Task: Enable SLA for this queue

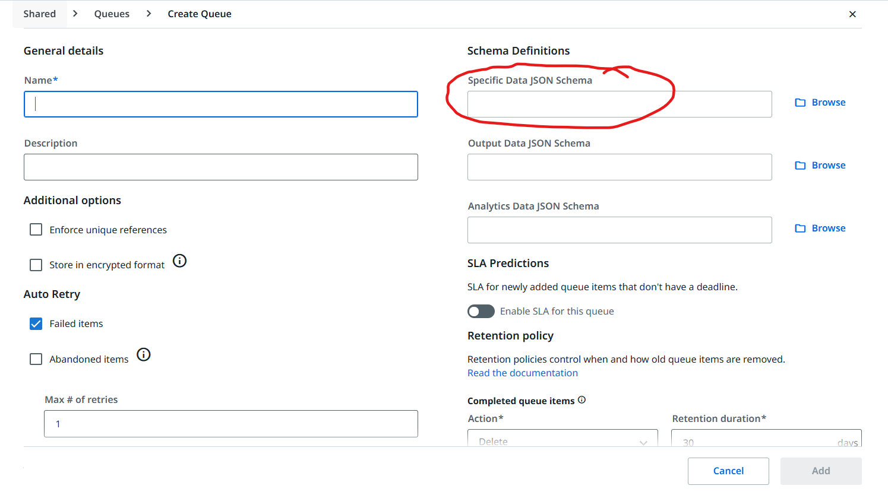Action: (481, 311)
